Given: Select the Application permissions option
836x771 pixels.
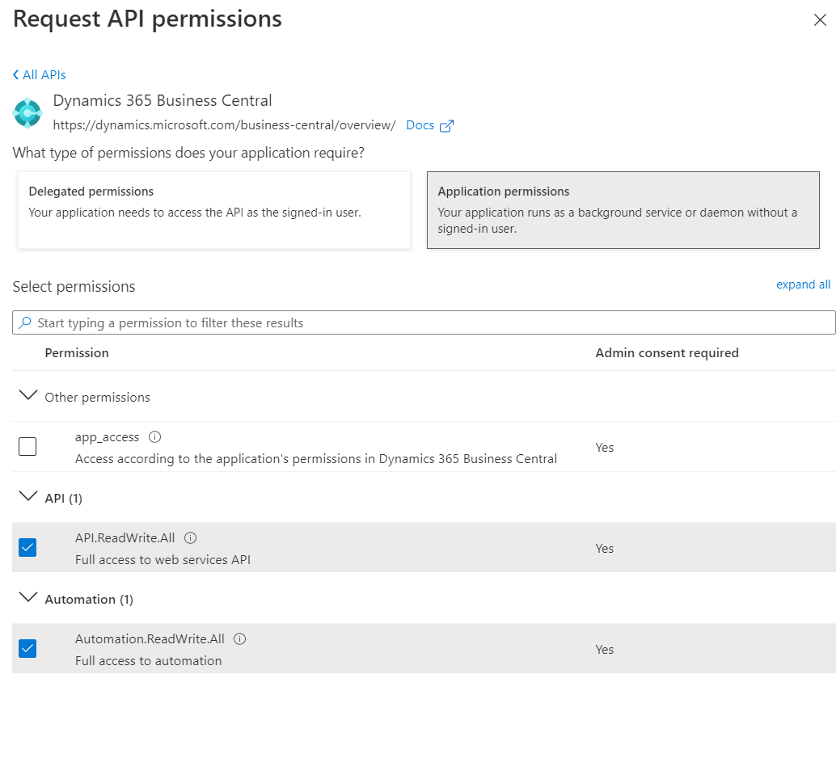Looking at the screenshot, I should click(623, 210).
